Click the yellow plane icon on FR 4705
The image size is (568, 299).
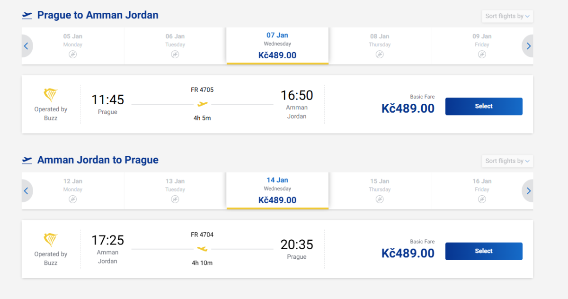tap(203, 104)
